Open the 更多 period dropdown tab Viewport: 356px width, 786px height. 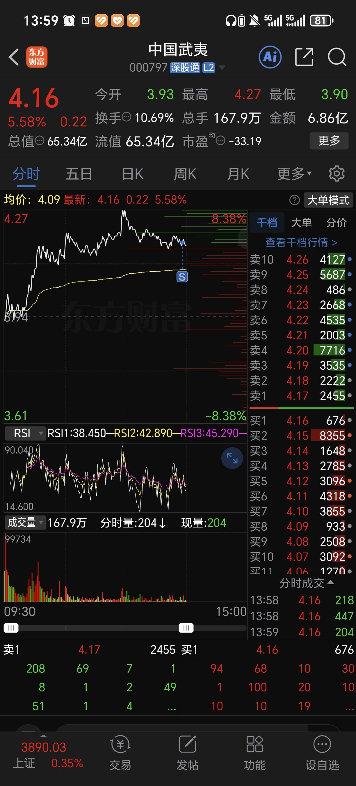point(294,174)
